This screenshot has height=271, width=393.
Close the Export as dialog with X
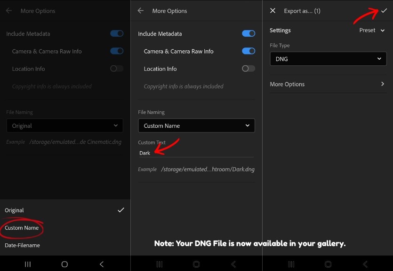(x=273, y=11)
